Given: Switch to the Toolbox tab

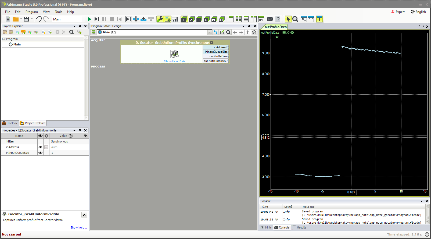Looking at the screenshot, I should 10,123.
